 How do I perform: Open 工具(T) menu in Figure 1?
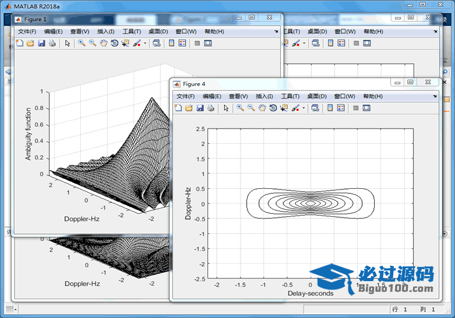pos(132,31)
